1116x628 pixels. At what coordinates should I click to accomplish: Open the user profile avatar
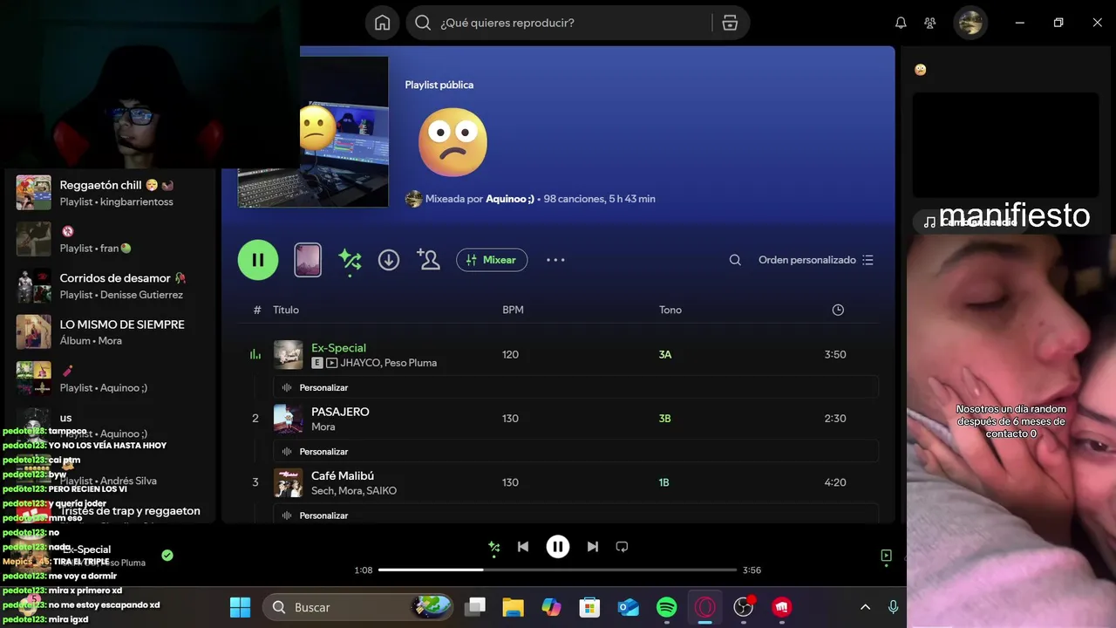(x=970, y=23)
